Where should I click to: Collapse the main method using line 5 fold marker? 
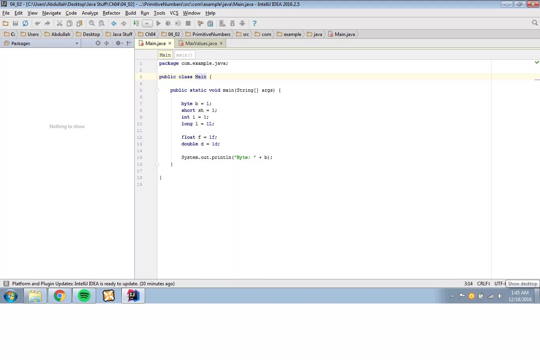coord(157,90)
